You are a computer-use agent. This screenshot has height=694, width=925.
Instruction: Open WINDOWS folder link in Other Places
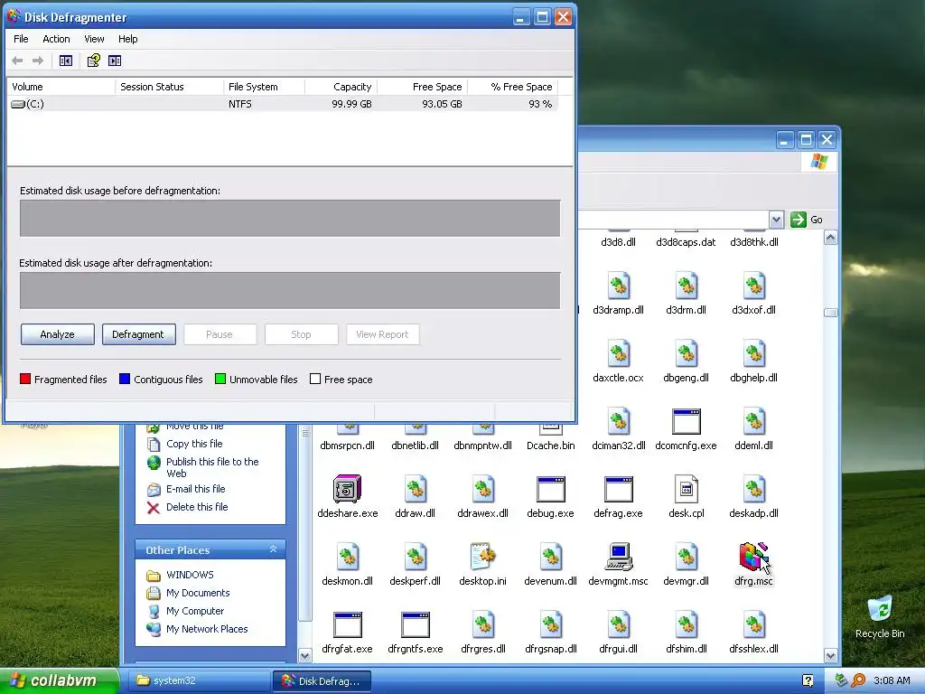[190, 575]
